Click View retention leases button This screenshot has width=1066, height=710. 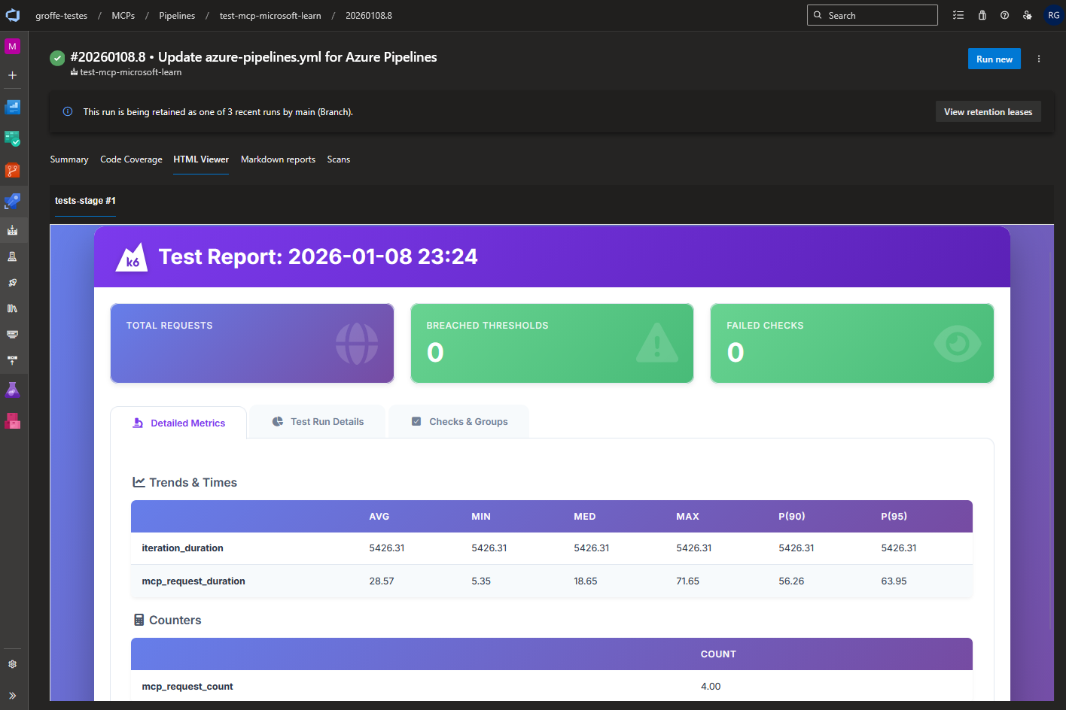(988, 111)
